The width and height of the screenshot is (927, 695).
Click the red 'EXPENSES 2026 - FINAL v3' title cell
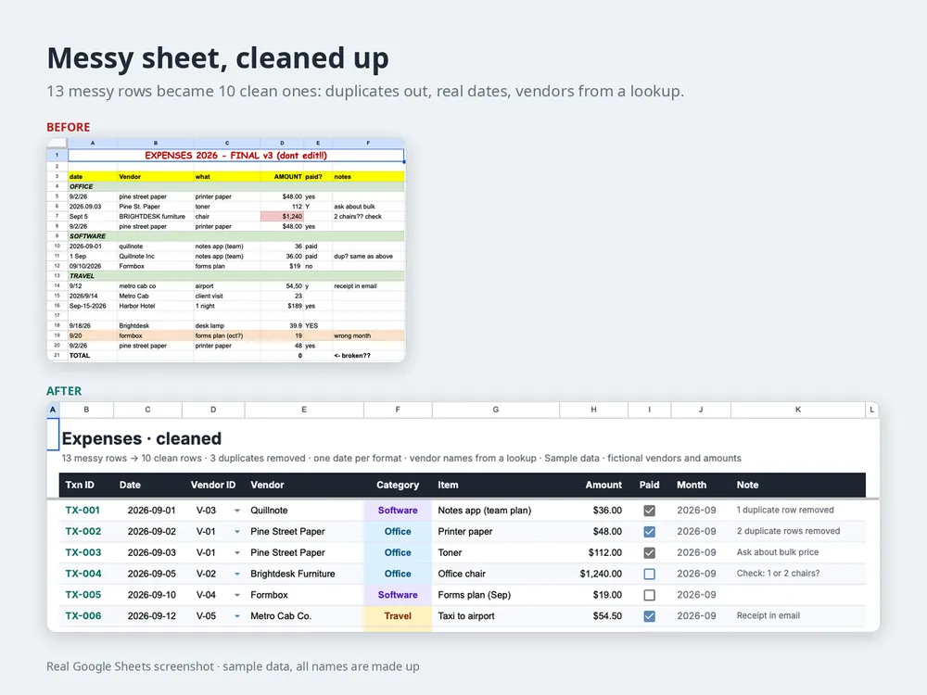pos(235,156)
